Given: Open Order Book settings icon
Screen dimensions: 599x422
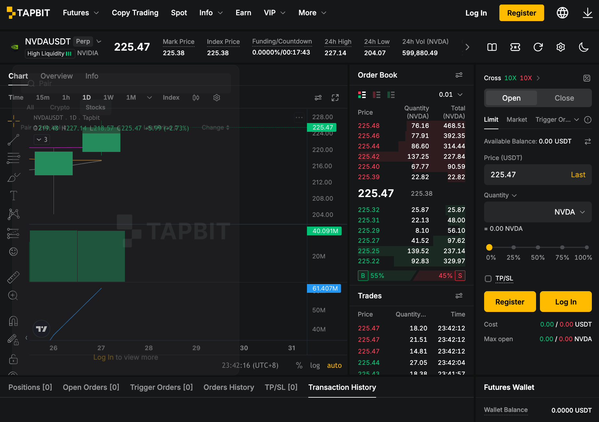Looking at the screenshot, I should click(459, 75).
